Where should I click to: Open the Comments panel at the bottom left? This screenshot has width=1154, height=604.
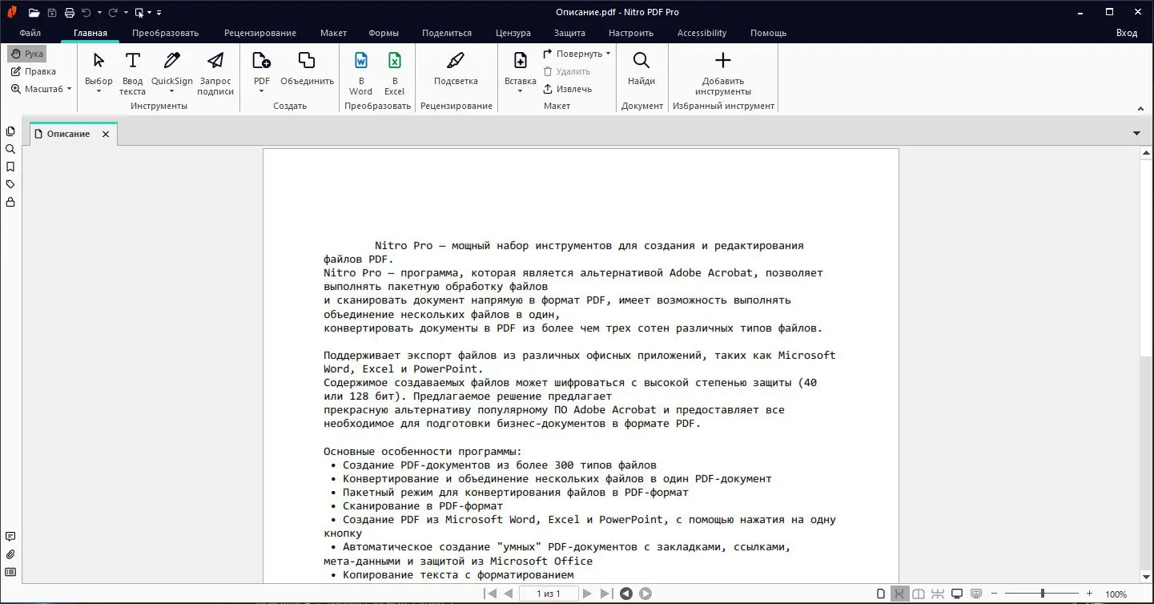click(x=10, y=536)
